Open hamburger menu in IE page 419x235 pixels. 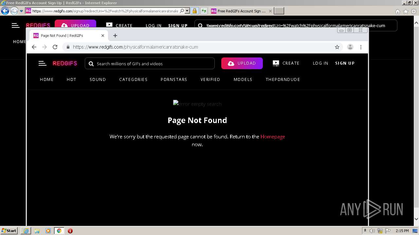(x=15, y=25)
